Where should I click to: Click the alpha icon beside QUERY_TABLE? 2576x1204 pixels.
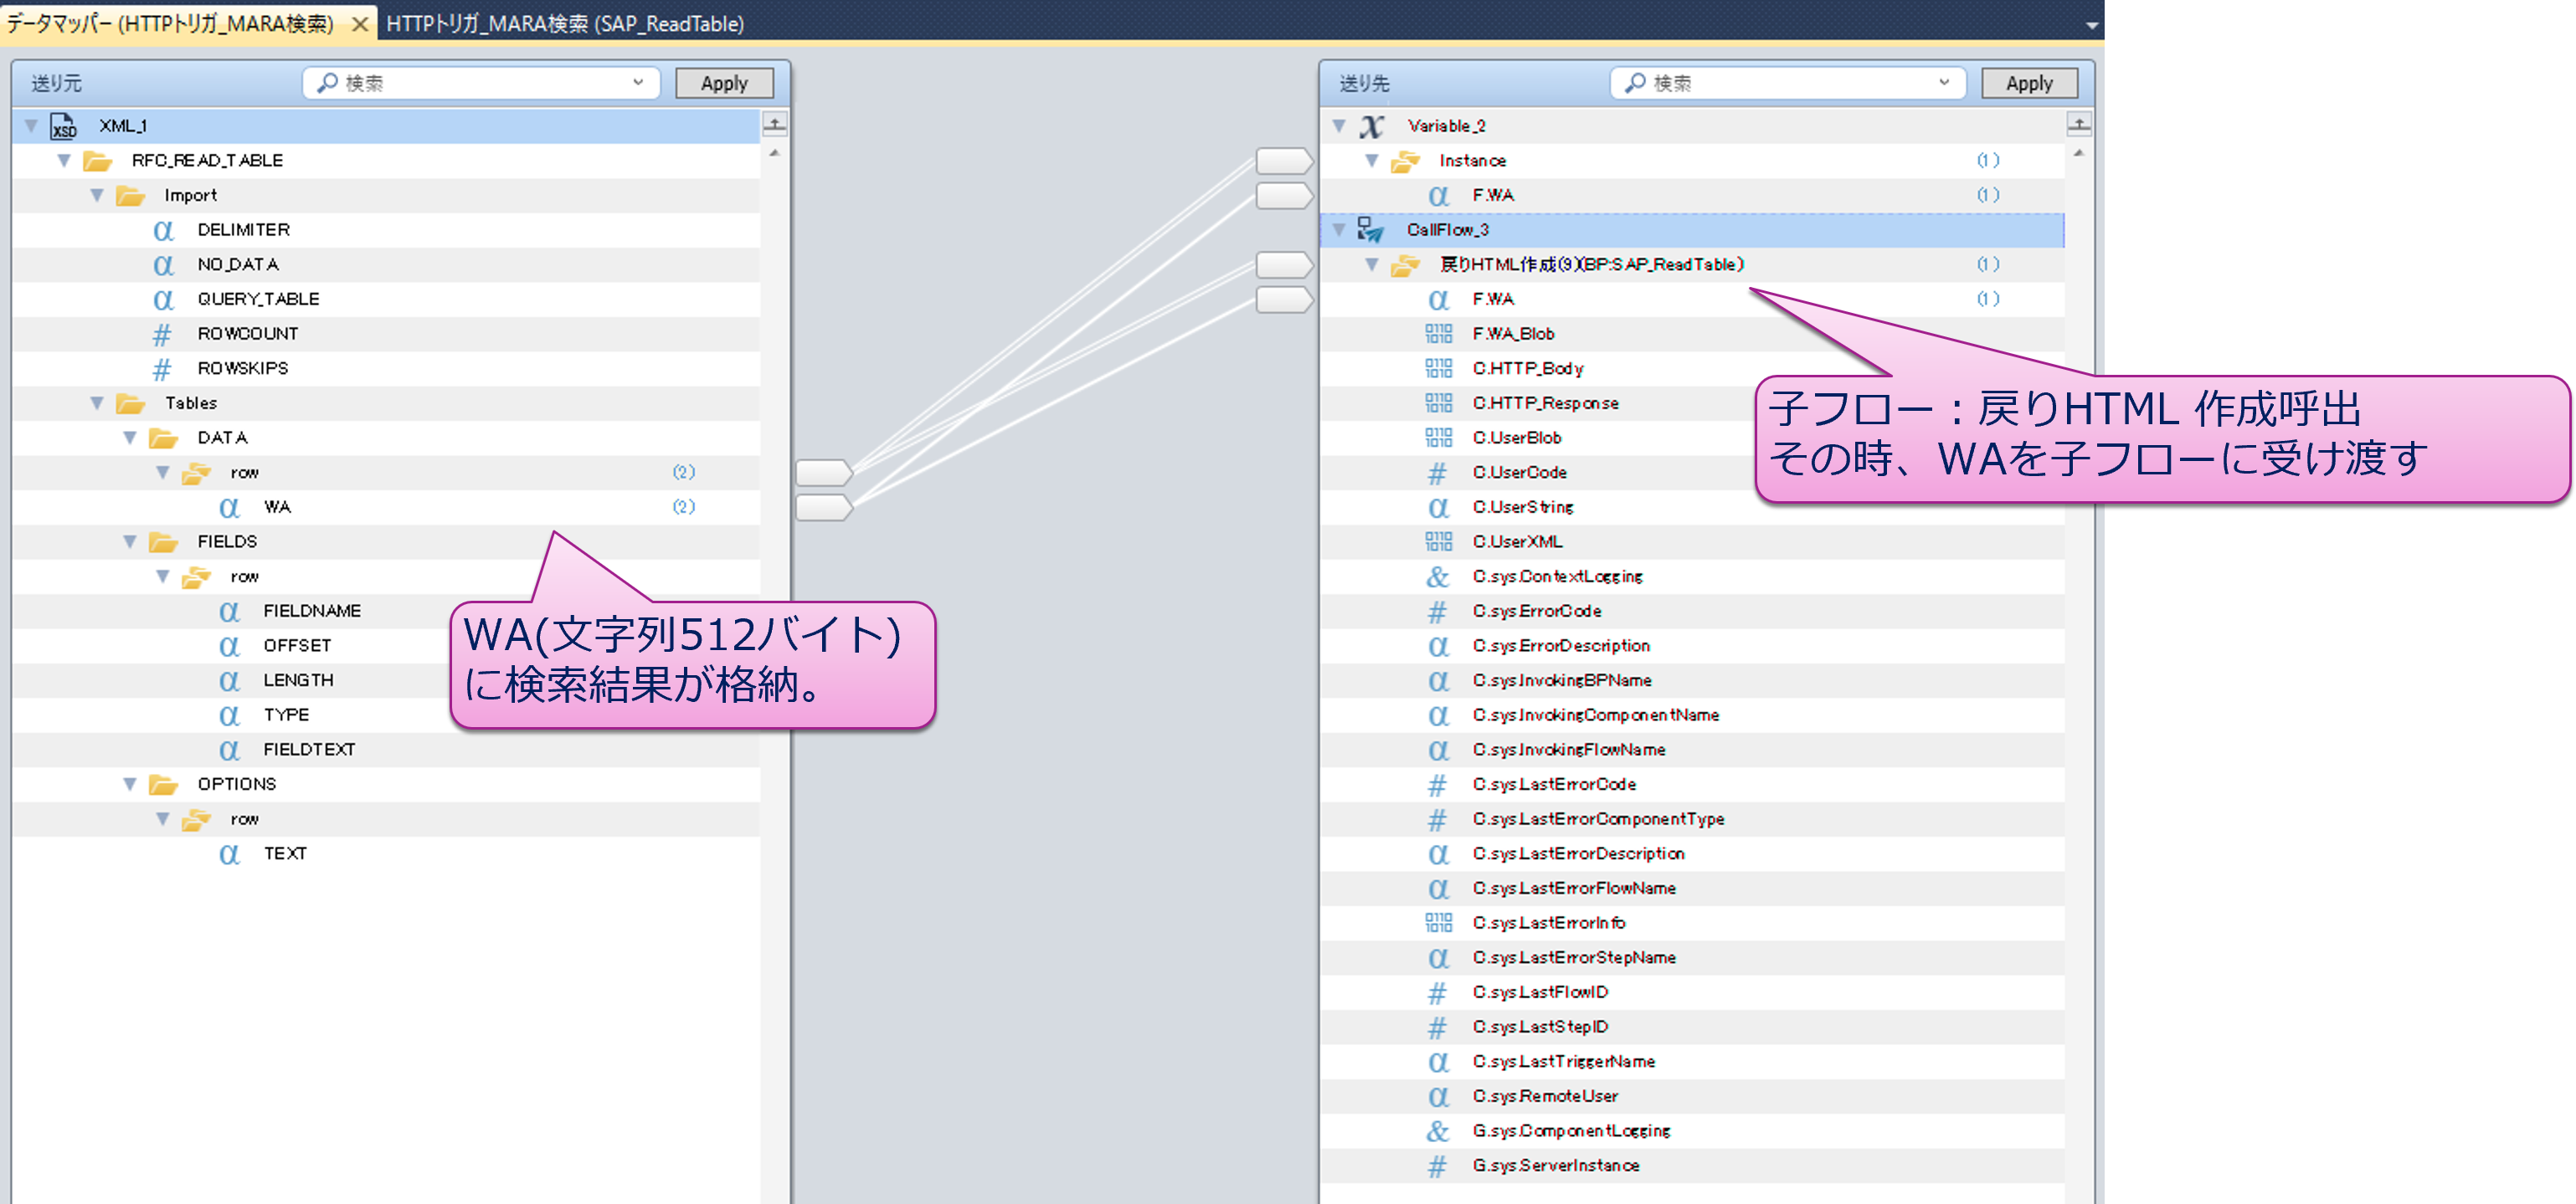(x=163, y=300)
